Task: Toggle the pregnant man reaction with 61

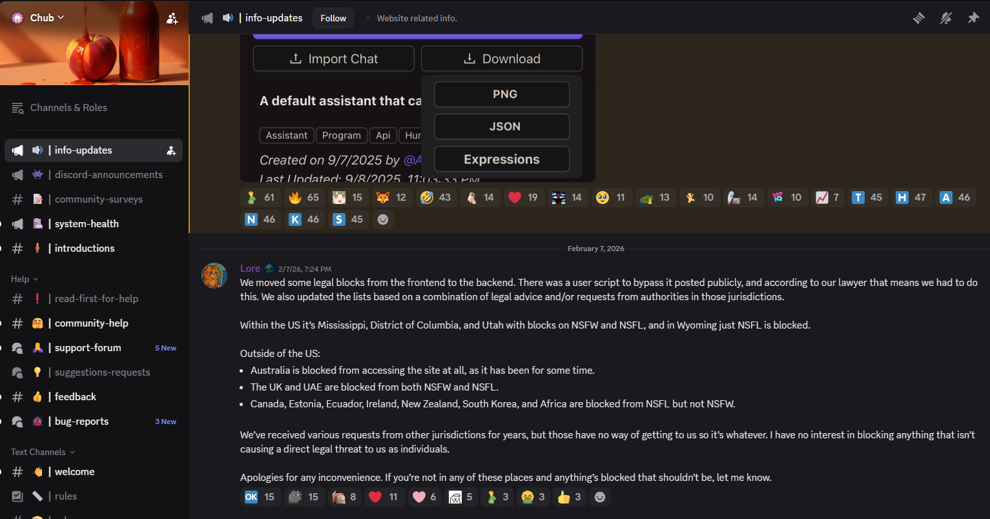Action: pos(261,198)
